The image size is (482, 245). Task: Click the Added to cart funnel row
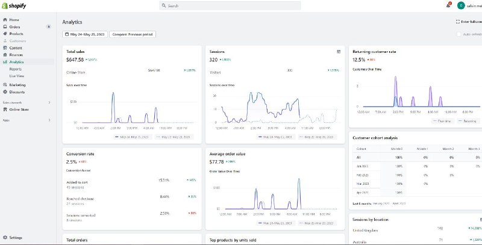(131, 184)
